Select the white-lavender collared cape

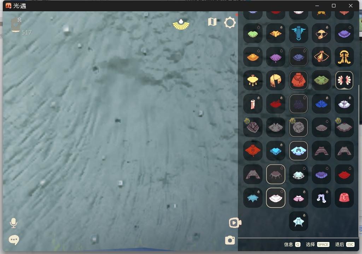pyautogui.click(x=344, y=104)
